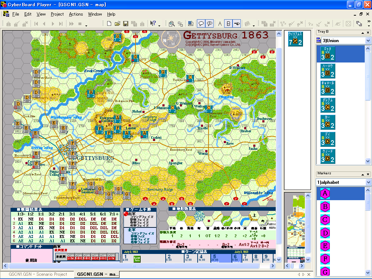Screen dimensions: 372x279
Task: Jump to last move playback icon
Action: click(x=61, y=24)
